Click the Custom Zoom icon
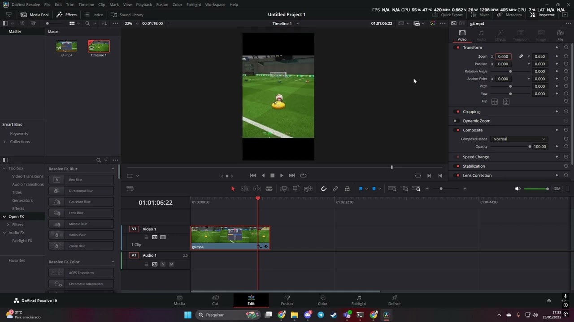The image size is (574, 322). [x=416, y=189]
